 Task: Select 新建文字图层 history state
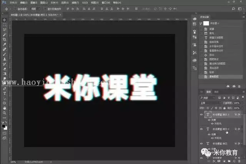click(x=221, y=38)
